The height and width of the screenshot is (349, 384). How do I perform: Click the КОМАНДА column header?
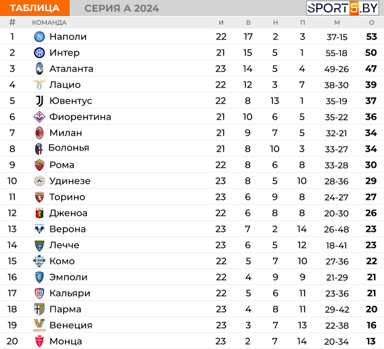tap(49, 23)
